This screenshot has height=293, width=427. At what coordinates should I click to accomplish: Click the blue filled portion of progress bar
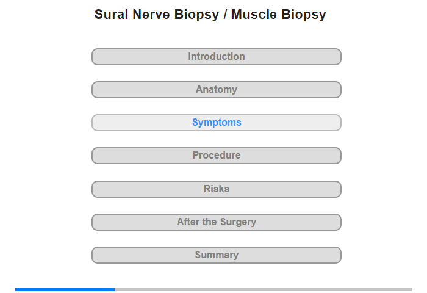click(x=65, y=289)
